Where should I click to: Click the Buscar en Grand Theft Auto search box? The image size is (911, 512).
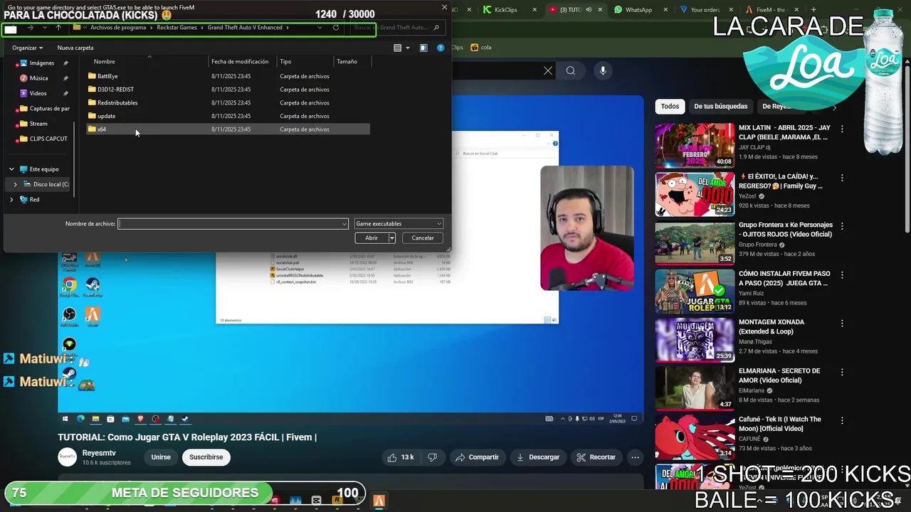[x=398, y=28]
